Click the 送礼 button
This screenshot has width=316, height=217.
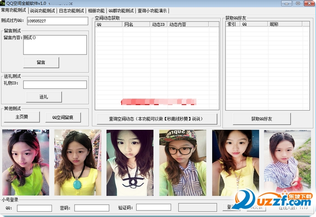click(x=44, y=97)
